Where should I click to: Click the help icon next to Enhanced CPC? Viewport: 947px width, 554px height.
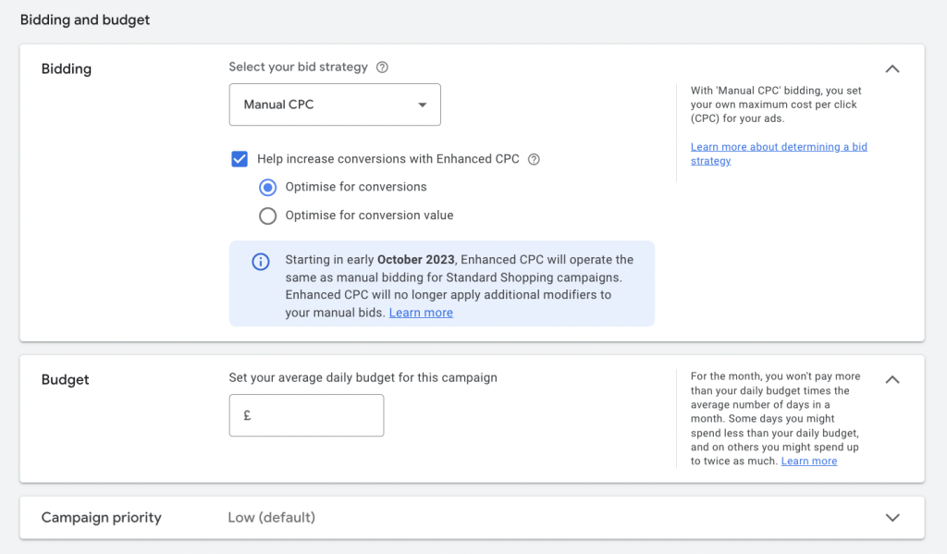click(534, 159)
